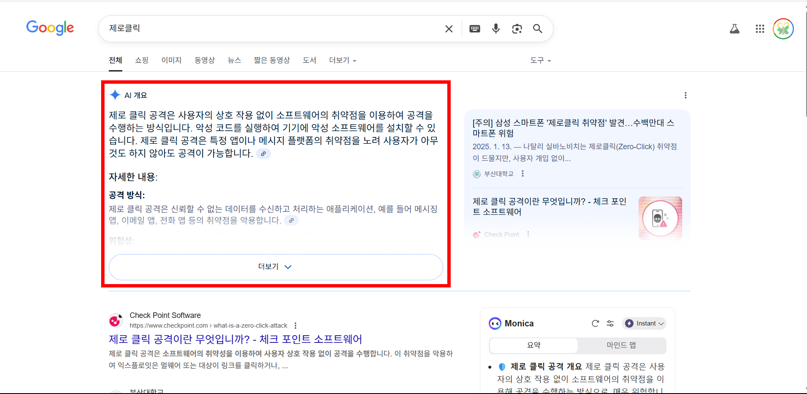Open the 뉴스 search results tab
The height and width of the screenshot is (394, 807).
pyautogui.click(x=234, y=60)
